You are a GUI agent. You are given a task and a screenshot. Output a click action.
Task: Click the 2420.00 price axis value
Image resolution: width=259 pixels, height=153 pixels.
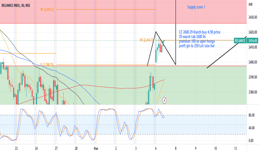coord(253,32)
